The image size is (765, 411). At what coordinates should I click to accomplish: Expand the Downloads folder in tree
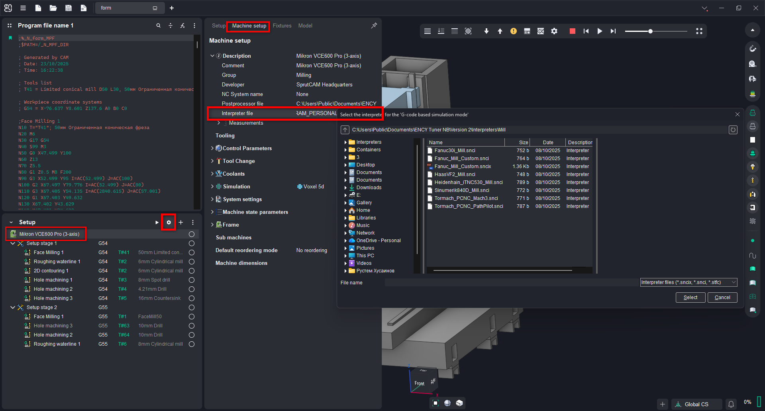pyautogui.click(x=345, y=188)
